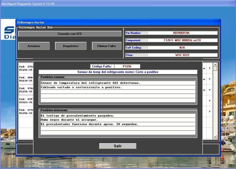Click the fault list scrollbar up arrow

click(x=215, y=64)
